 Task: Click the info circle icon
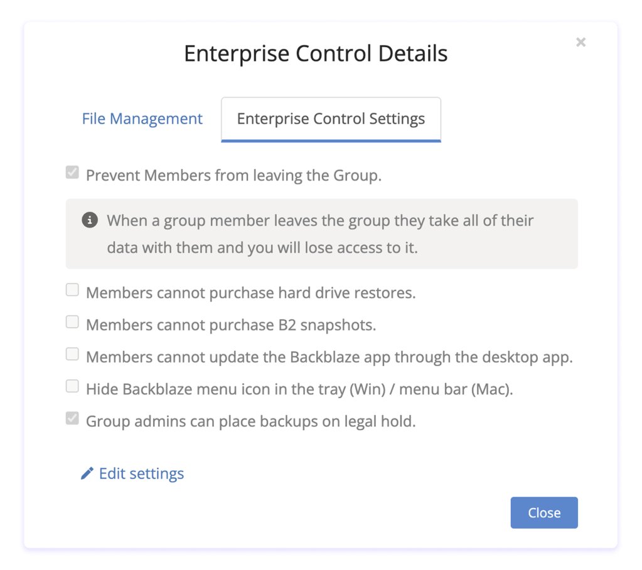pos(90,219)
